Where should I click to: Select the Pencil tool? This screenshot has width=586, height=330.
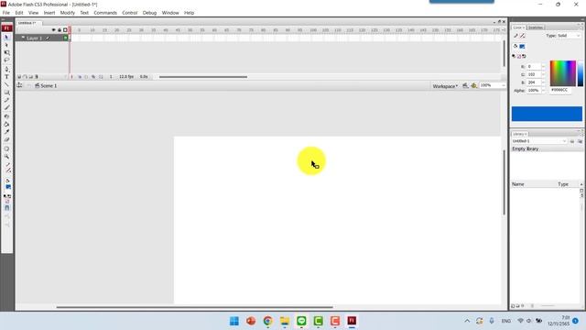[6, 100]
